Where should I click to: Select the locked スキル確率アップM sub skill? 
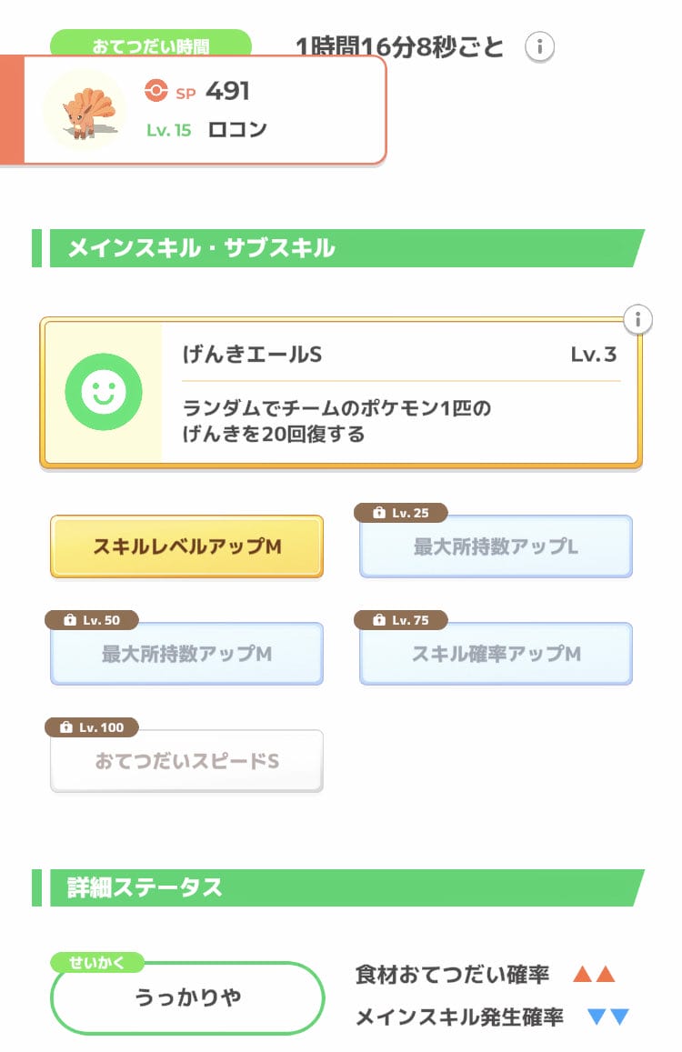[496, 654]
